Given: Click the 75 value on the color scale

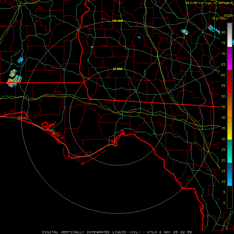Looking at the screenshot, I should (x=223, y=43).
